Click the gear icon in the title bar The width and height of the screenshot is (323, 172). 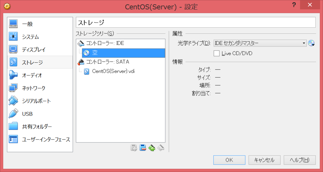pyautogui.click(x=7, y=6)
